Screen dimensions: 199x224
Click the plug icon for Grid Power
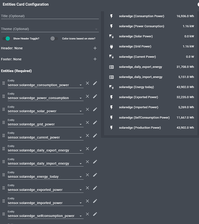point(111,47)
